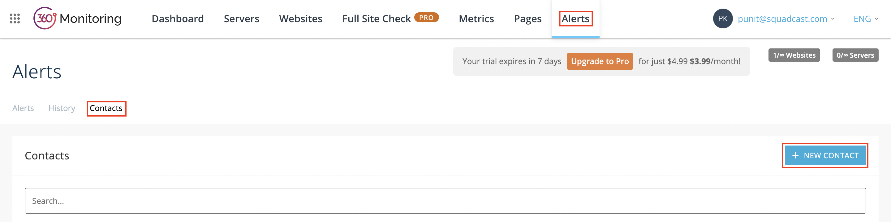Viewport: 891px width, 222px height.
Task: Open the ENG language dropdown
Action: point(865,18)
